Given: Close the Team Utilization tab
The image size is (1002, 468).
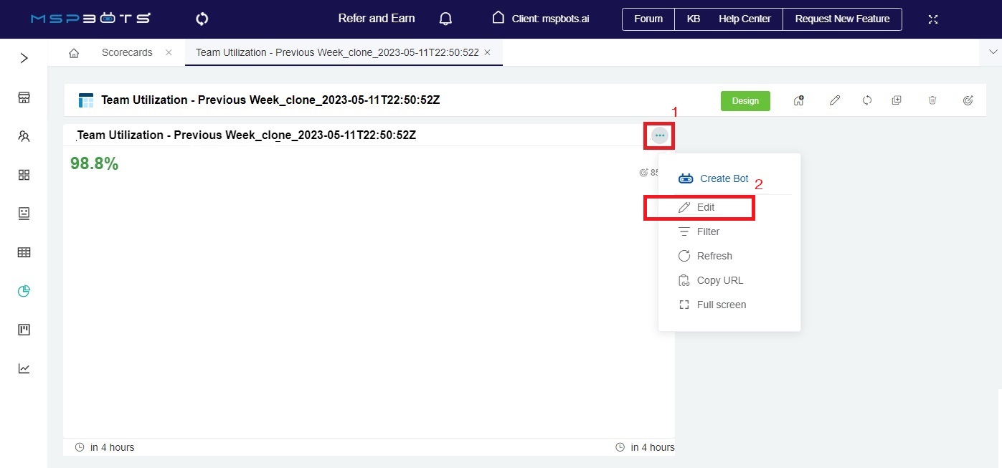Looking at the screenshot, I should [488, 52].
